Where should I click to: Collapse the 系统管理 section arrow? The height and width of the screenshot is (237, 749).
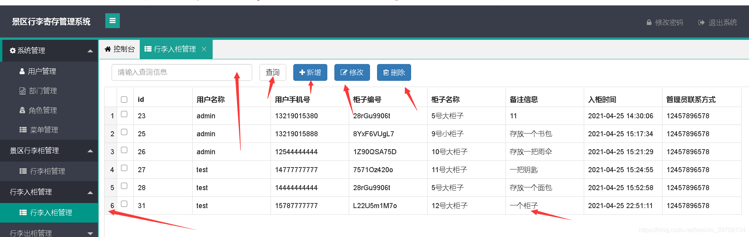click(90, 51)
